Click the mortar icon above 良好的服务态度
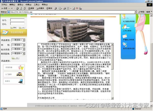This screenshot has height=111, width=153. tap(125, 45)
